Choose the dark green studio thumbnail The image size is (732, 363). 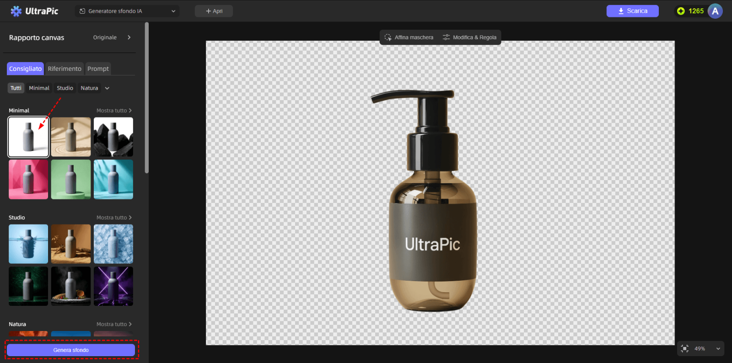click(x=28, y=286)
